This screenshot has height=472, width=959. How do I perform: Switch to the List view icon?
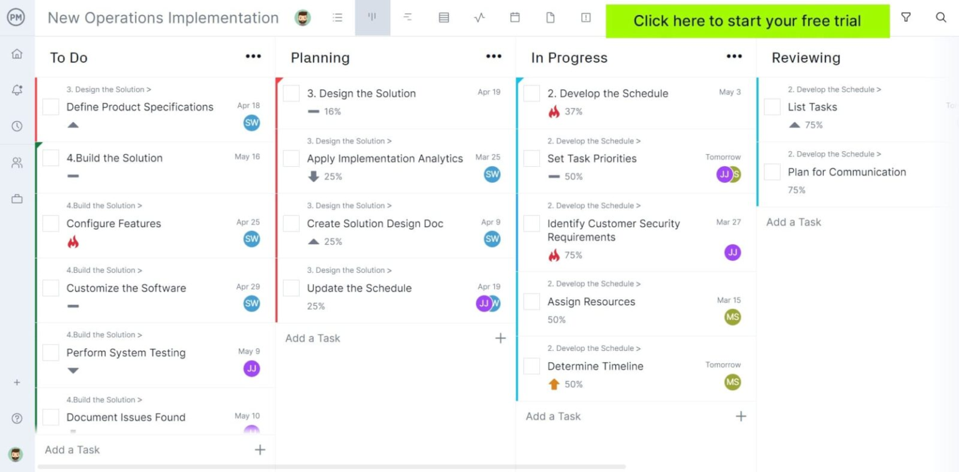click(x=338, y=17)
